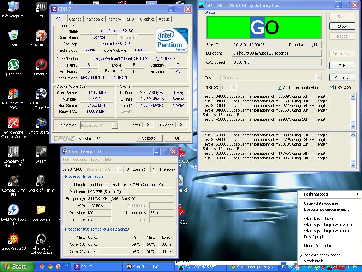Switch to Graphics tab in CPU-Z
The height and width of the screenshot is (272, 362).
(x=147, y=19)
